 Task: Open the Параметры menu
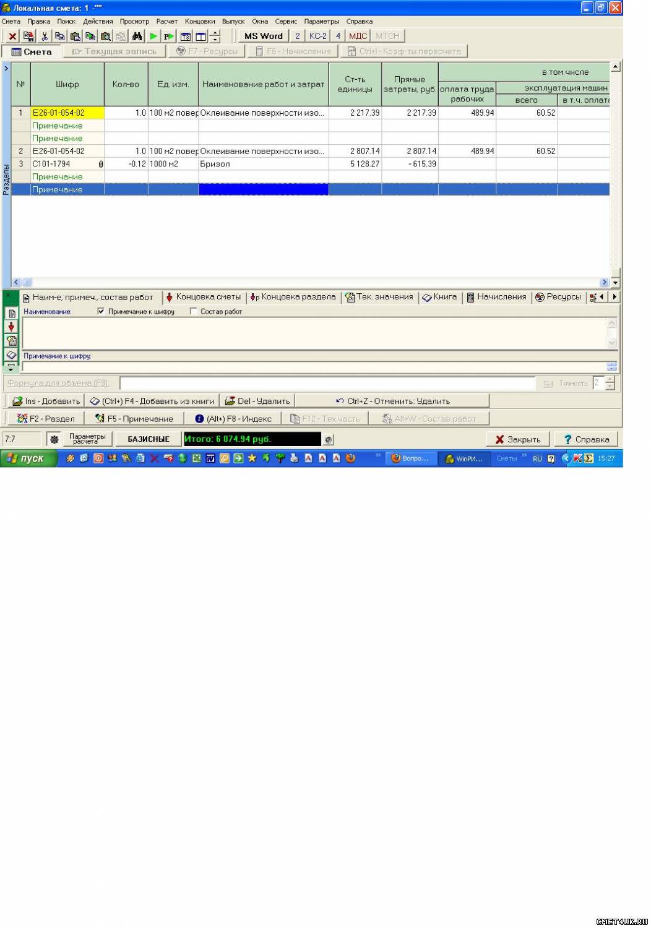tap(322, 21)
